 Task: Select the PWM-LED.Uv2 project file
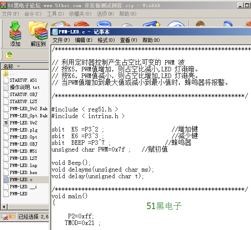click(23, 123)
